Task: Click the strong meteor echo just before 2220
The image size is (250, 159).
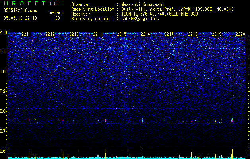Action: (x=232, y=120)
